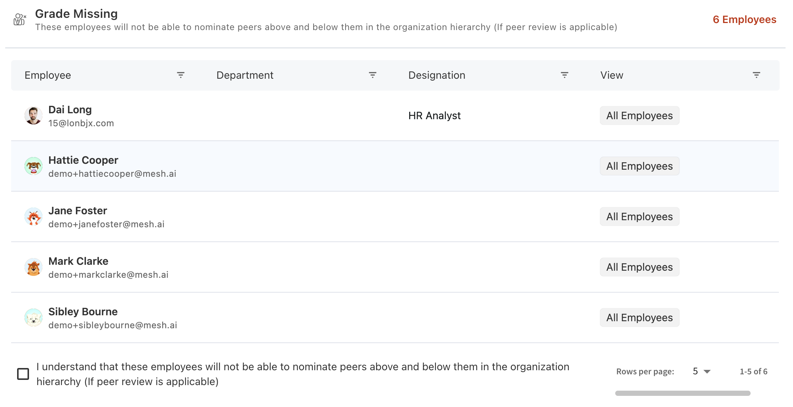Screen dimensions: 793x407
Task: Click the Designation column header
Action: [x=437, y=75]
